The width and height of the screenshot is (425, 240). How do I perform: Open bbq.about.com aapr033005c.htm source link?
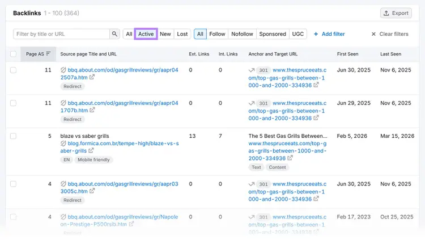pyautogui.click(x=119, y=187)
